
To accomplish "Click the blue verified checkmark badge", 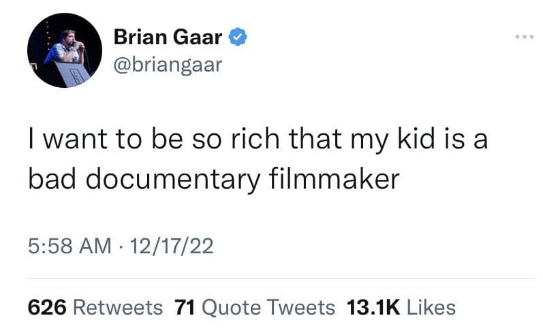I will (237, 38).
